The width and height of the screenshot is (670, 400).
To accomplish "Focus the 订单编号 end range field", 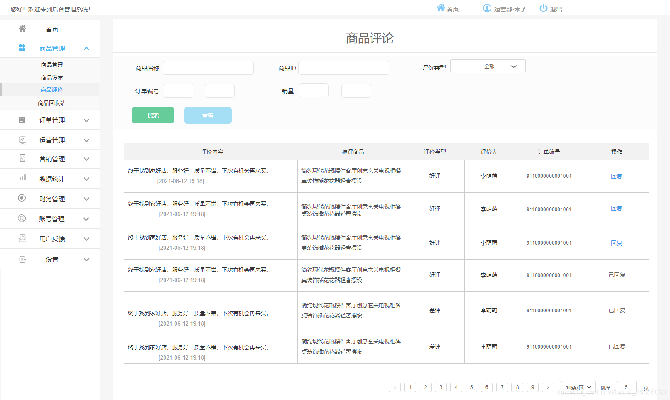I will 220,91.
